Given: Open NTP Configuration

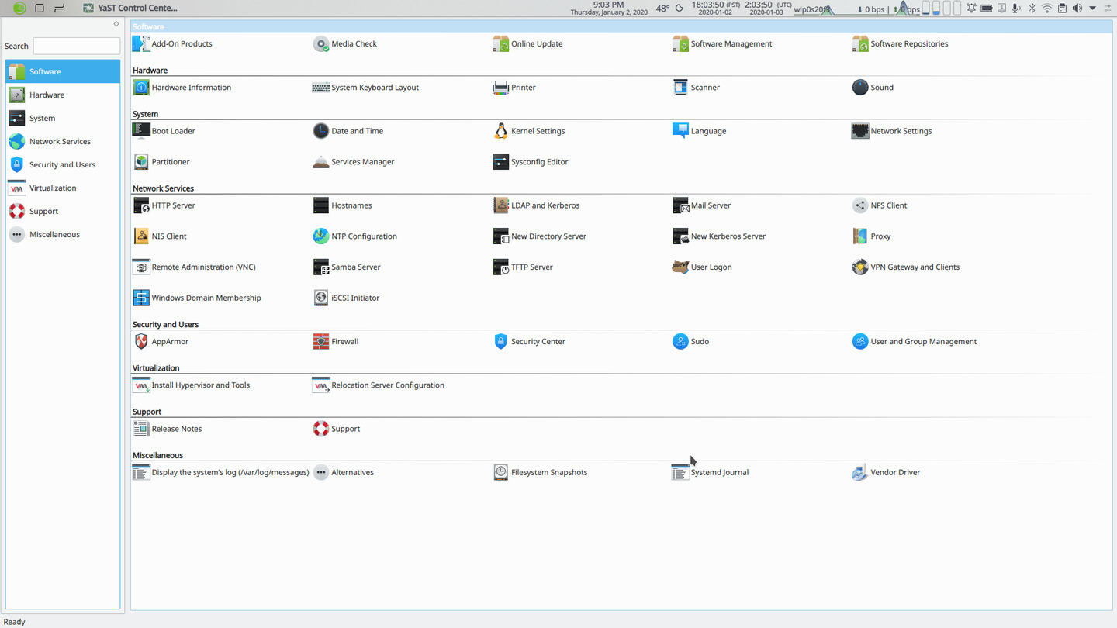Looking at the screenshot, I should click(x=354, y=236).
